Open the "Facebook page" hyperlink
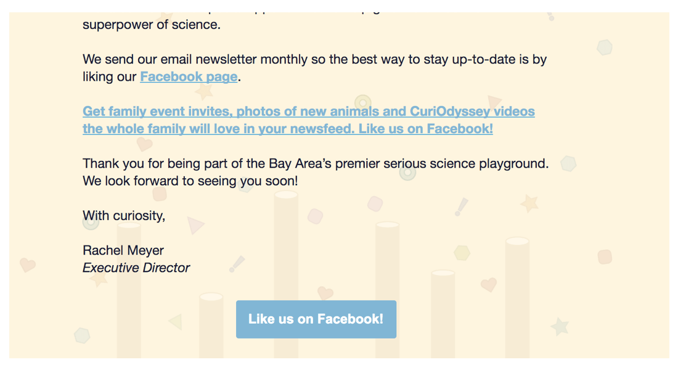Screen dimensions: 678x370 click(189, 77)
